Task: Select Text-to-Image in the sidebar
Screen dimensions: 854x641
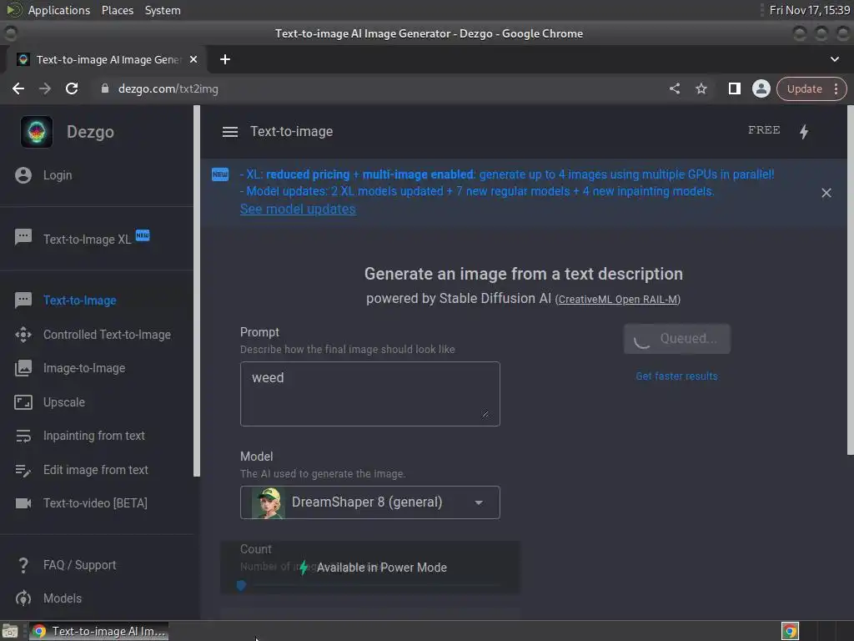Action: pyautogui.click(x=79, y=300)
